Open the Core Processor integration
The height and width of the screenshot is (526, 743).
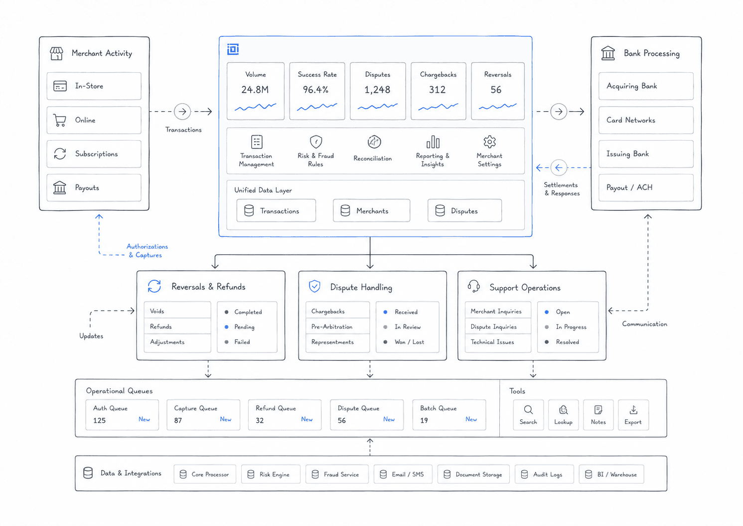coord(205,474)
